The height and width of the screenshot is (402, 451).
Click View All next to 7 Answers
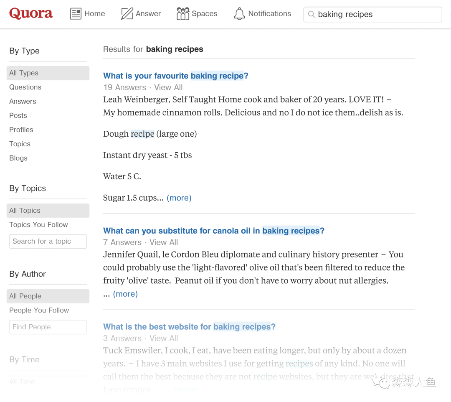[x=164, y=242]
